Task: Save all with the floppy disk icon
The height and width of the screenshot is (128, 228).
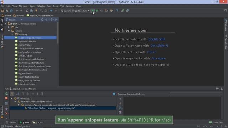Action: point(7,11)
